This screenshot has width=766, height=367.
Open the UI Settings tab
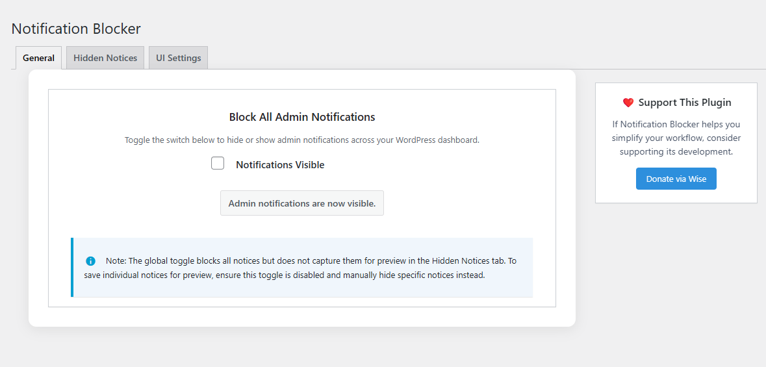point(178,58)
